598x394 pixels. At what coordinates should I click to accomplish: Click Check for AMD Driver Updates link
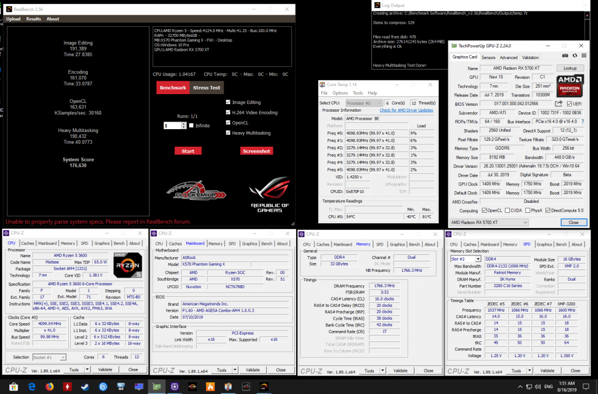point(406,110)
